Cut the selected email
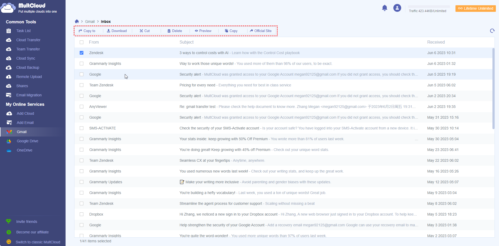The image size is (499, 246). click(145, 31)
